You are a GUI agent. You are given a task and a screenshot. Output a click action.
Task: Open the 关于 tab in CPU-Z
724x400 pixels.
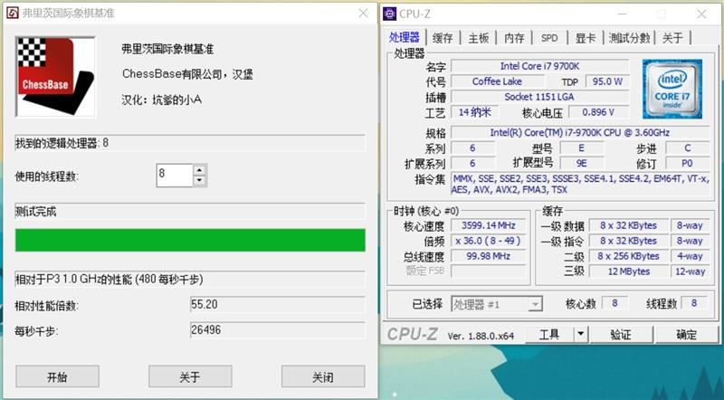[x=672, y=38]
